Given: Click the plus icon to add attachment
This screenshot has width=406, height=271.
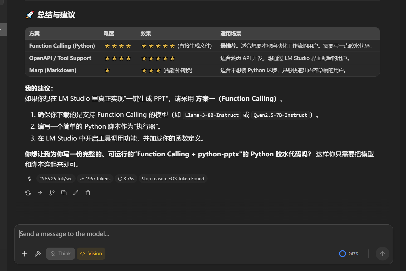Looking at the screenshot, I should point(25,254).
